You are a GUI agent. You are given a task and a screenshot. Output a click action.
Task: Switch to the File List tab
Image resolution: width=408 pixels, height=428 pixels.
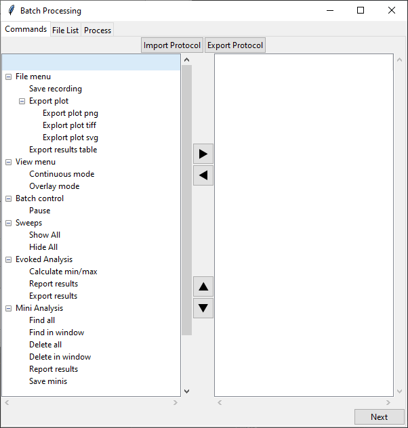tap(65, 30)
